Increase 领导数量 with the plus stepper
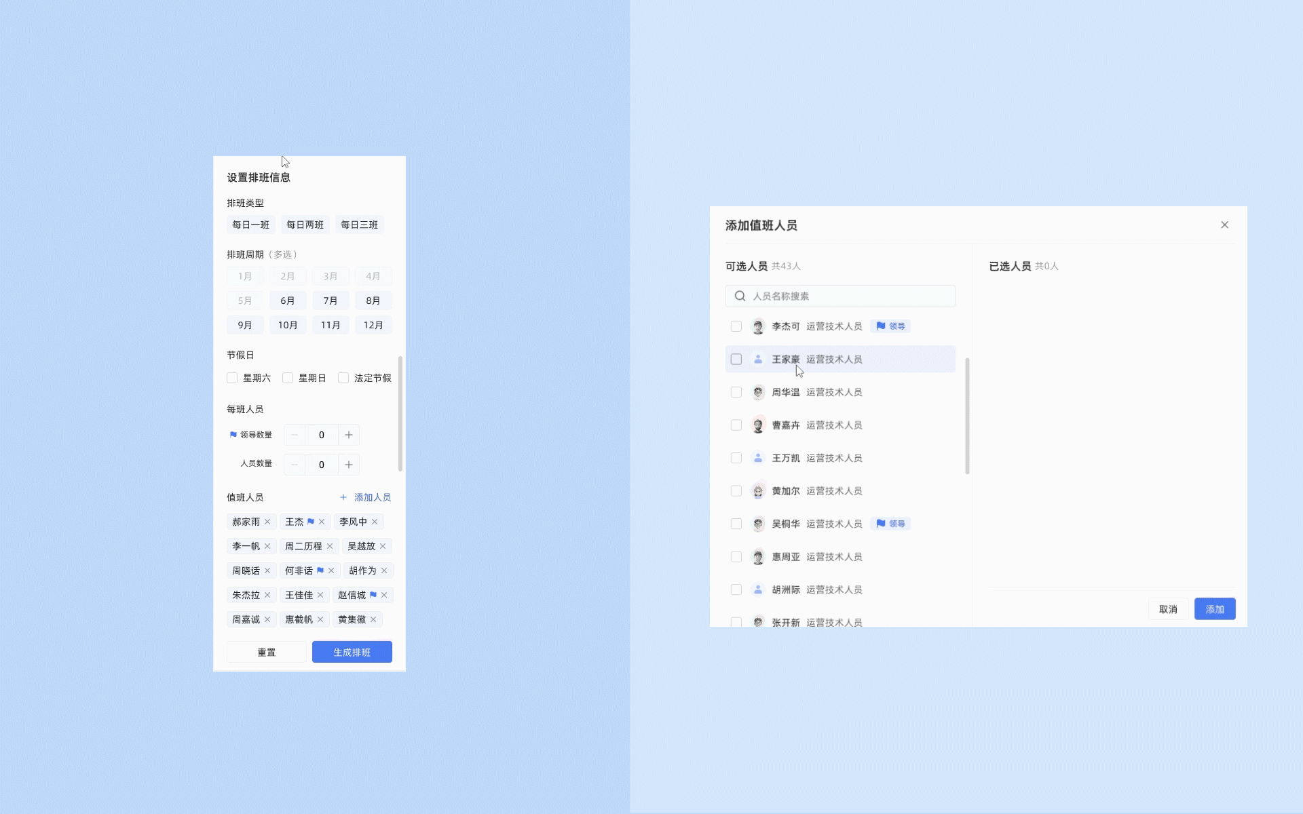 [x=349, y=435]
